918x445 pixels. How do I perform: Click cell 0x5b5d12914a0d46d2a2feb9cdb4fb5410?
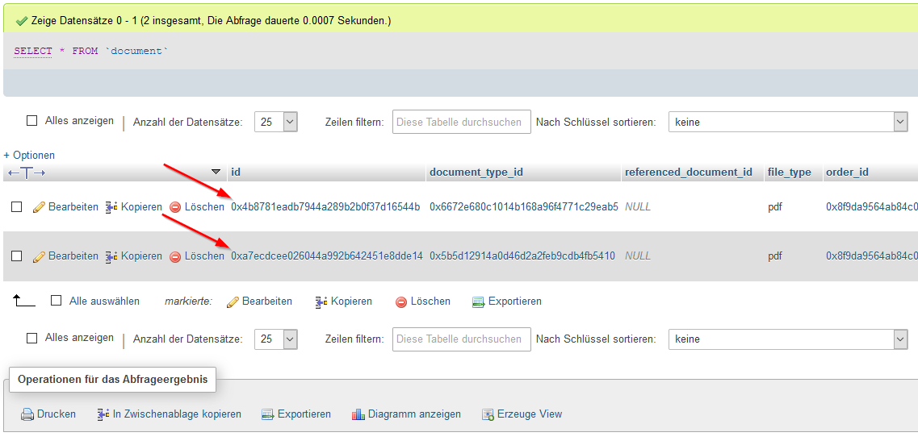pyautogui.click(x=522, y=256)
